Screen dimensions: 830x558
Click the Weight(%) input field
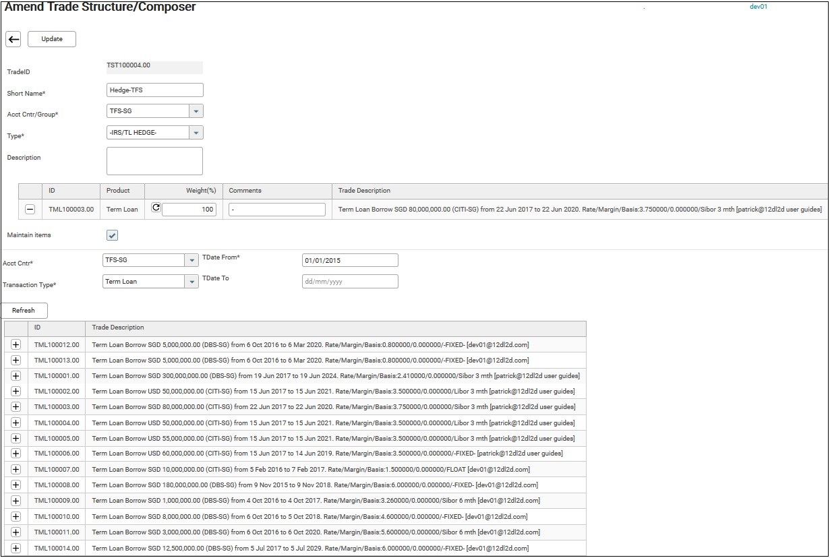pos(189,210)
